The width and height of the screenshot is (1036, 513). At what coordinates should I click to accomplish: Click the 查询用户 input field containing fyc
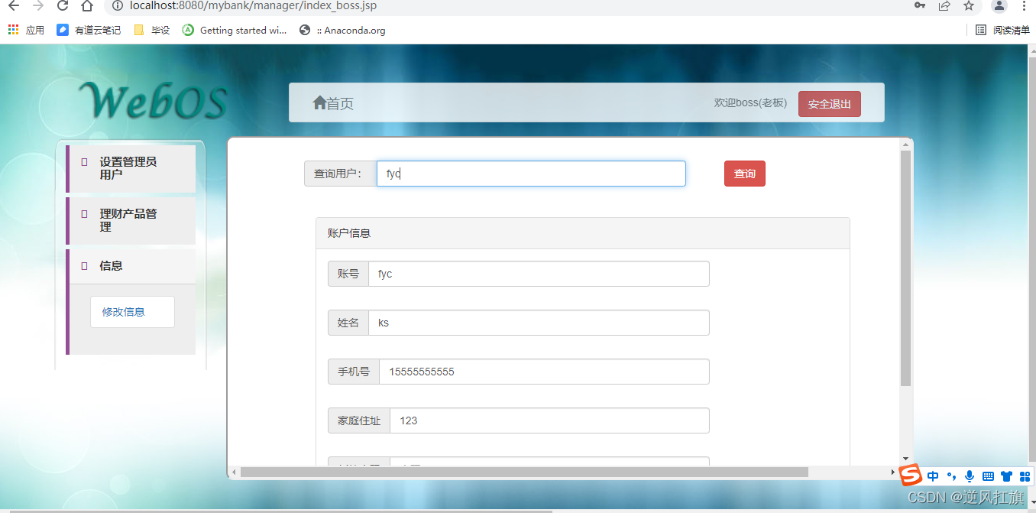coord(530,174)
